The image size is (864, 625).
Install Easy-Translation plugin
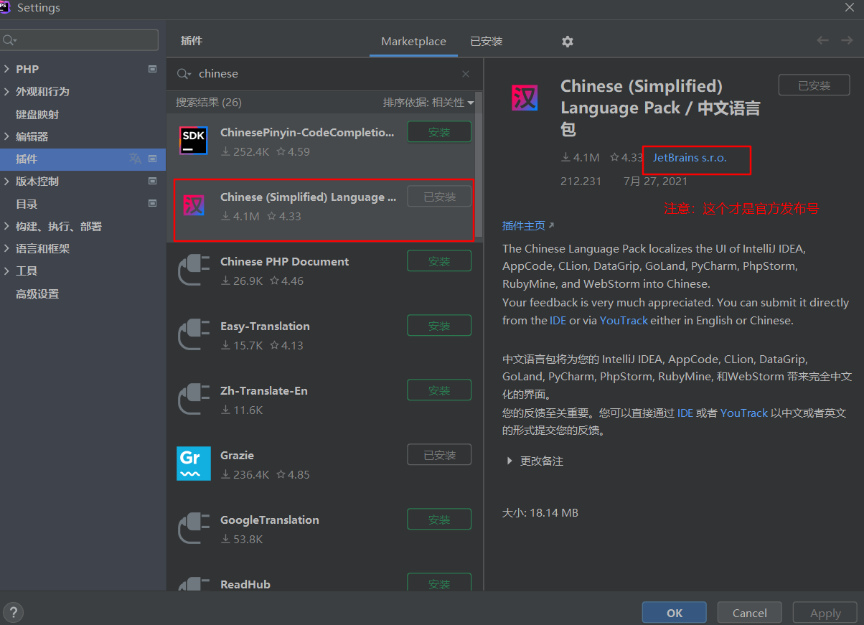point(439,326)
